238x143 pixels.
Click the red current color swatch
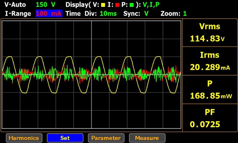pyautogui.click(x=118, y=5)
